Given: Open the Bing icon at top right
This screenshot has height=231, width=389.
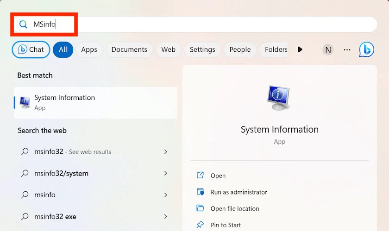Looking at the screenshot, I should (x=367, y=49).
